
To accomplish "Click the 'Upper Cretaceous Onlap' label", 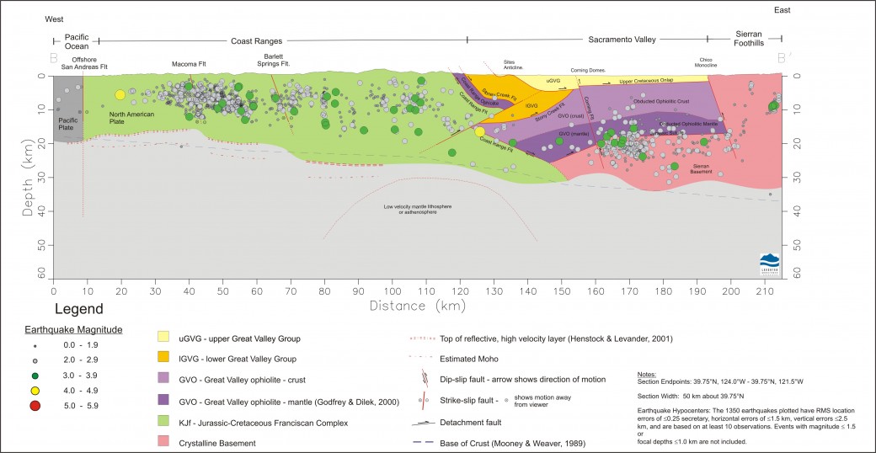I will (x=647, y=81).
